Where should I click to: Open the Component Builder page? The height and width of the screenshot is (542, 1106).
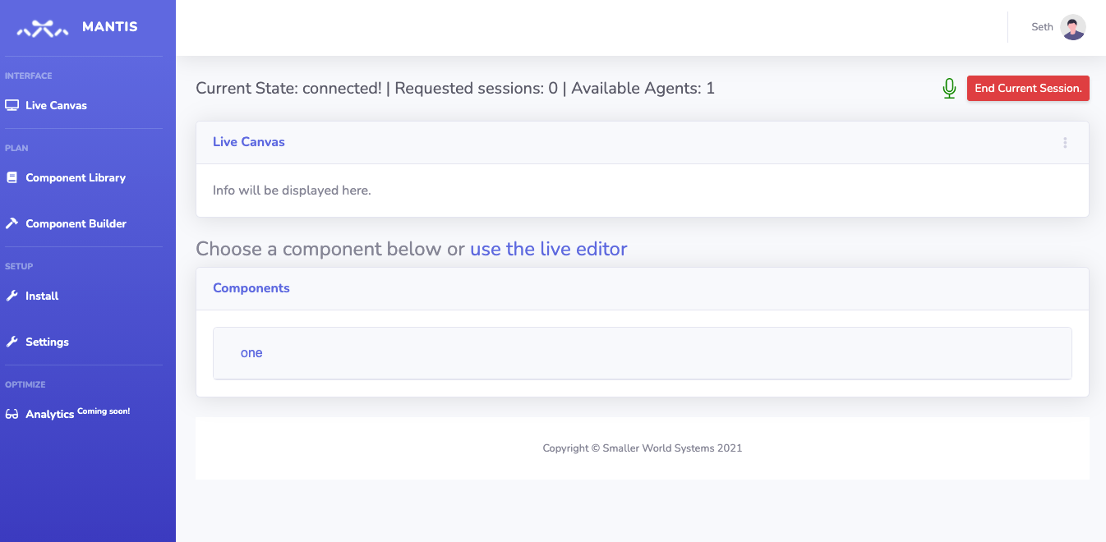pos(76,223)
